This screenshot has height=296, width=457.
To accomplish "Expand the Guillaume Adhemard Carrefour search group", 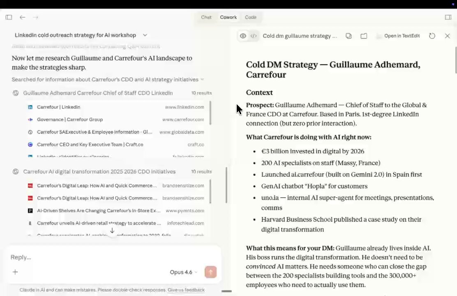I will coord(112,93).
